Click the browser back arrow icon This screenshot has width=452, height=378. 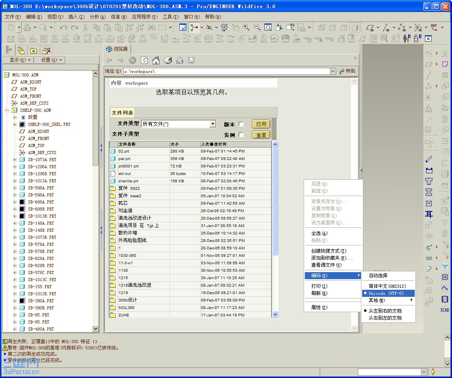109,60
